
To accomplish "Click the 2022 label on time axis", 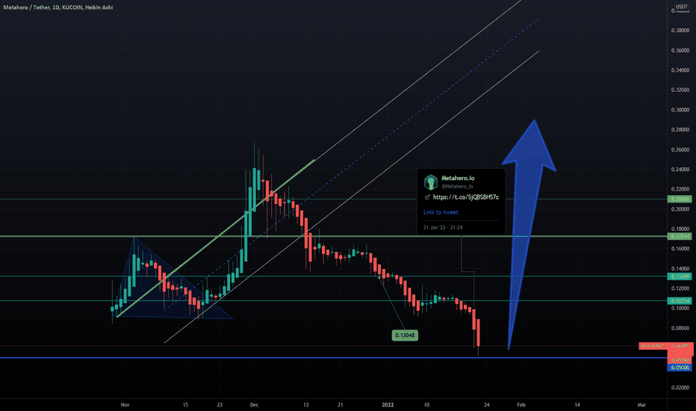I will tap(388, 405).
